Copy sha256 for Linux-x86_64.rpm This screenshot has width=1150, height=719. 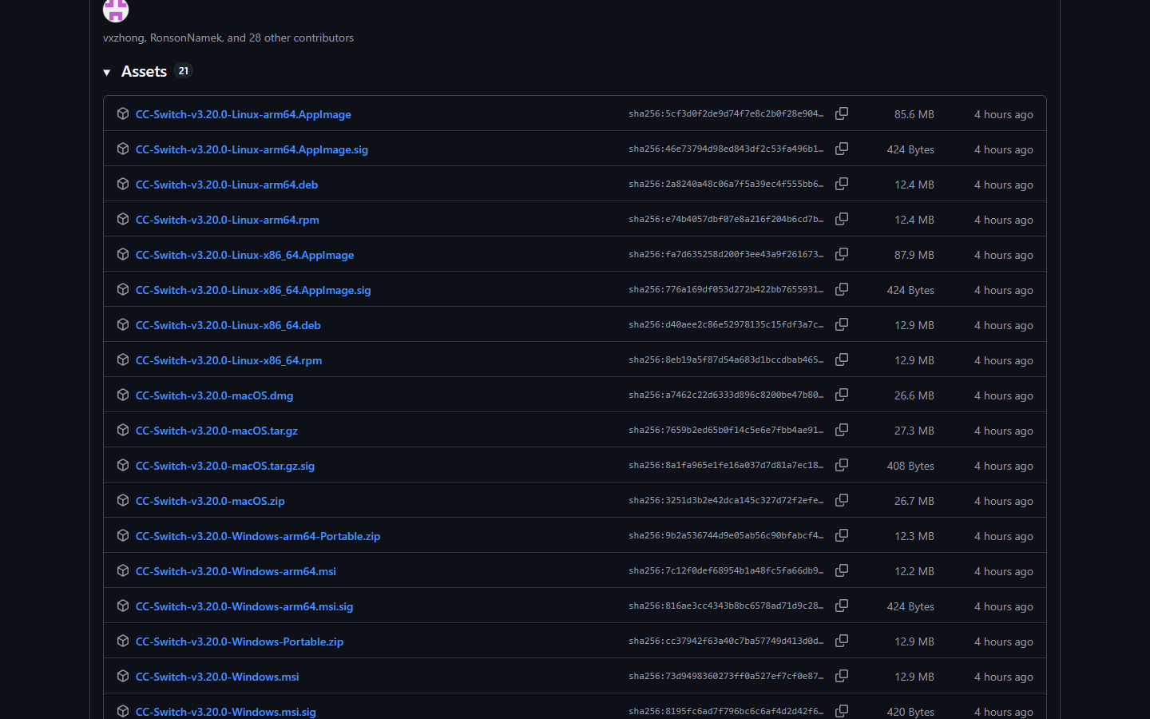point(842,359)
